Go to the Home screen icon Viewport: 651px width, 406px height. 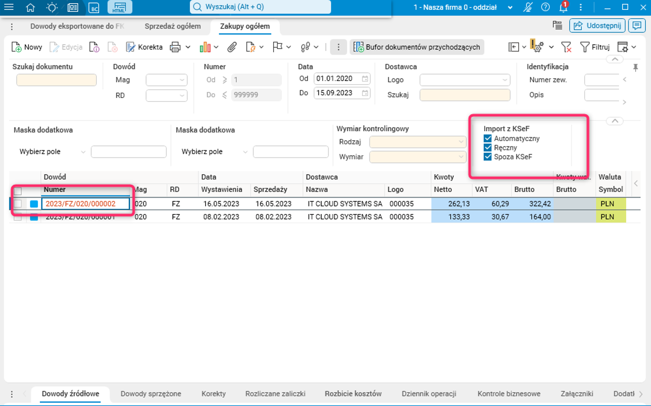(30, 7)
